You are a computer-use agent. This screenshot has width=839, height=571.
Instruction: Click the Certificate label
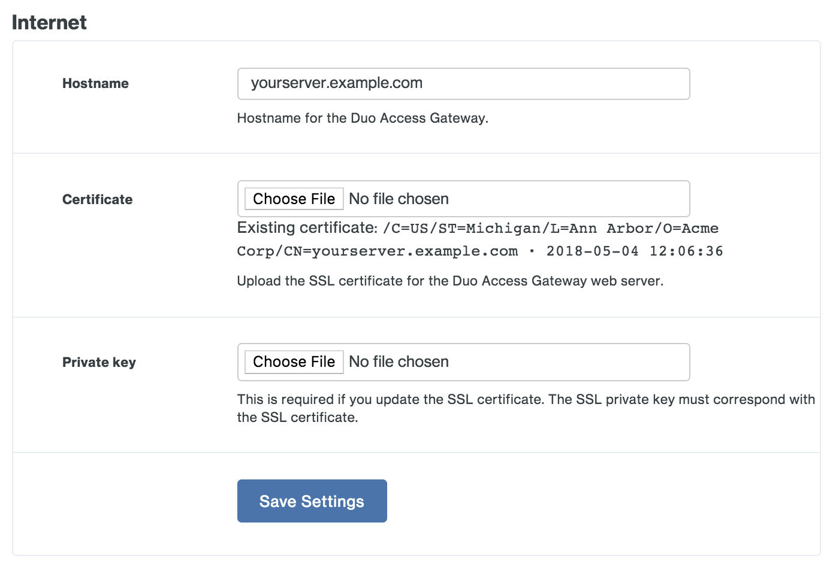(97, 199)
